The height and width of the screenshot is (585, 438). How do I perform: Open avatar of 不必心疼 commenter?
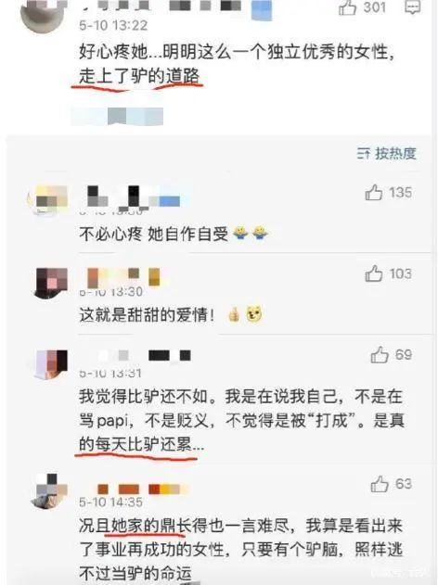tap(50, 199)
